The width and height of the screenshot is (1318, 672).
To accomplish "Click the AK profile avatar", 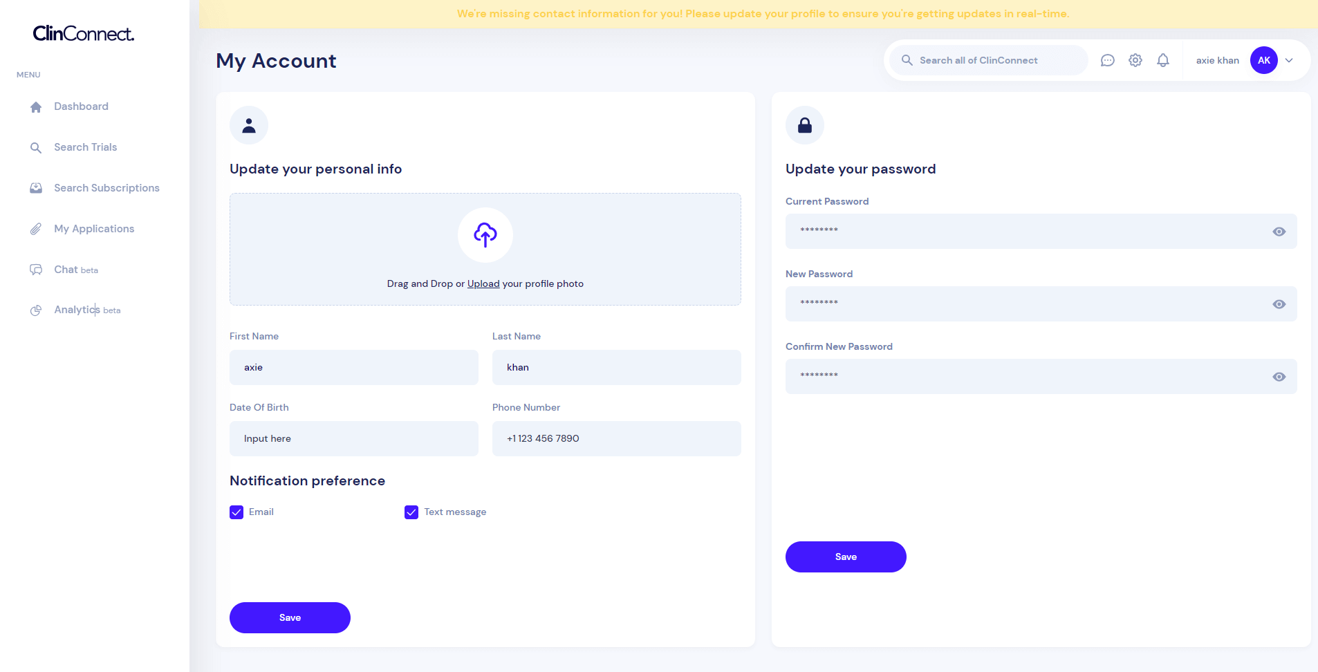I will pyautogui.click(x=1263, y=60).
